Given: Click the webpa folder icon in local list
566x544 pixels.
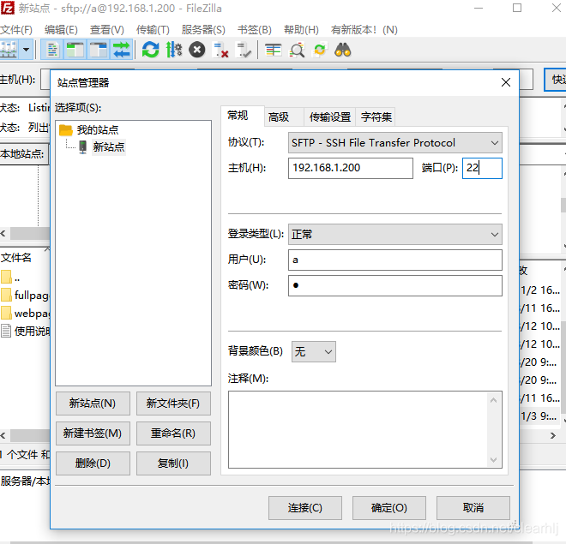Looking at the screenshot, I should pyautogui.click(x=6, y=313).
